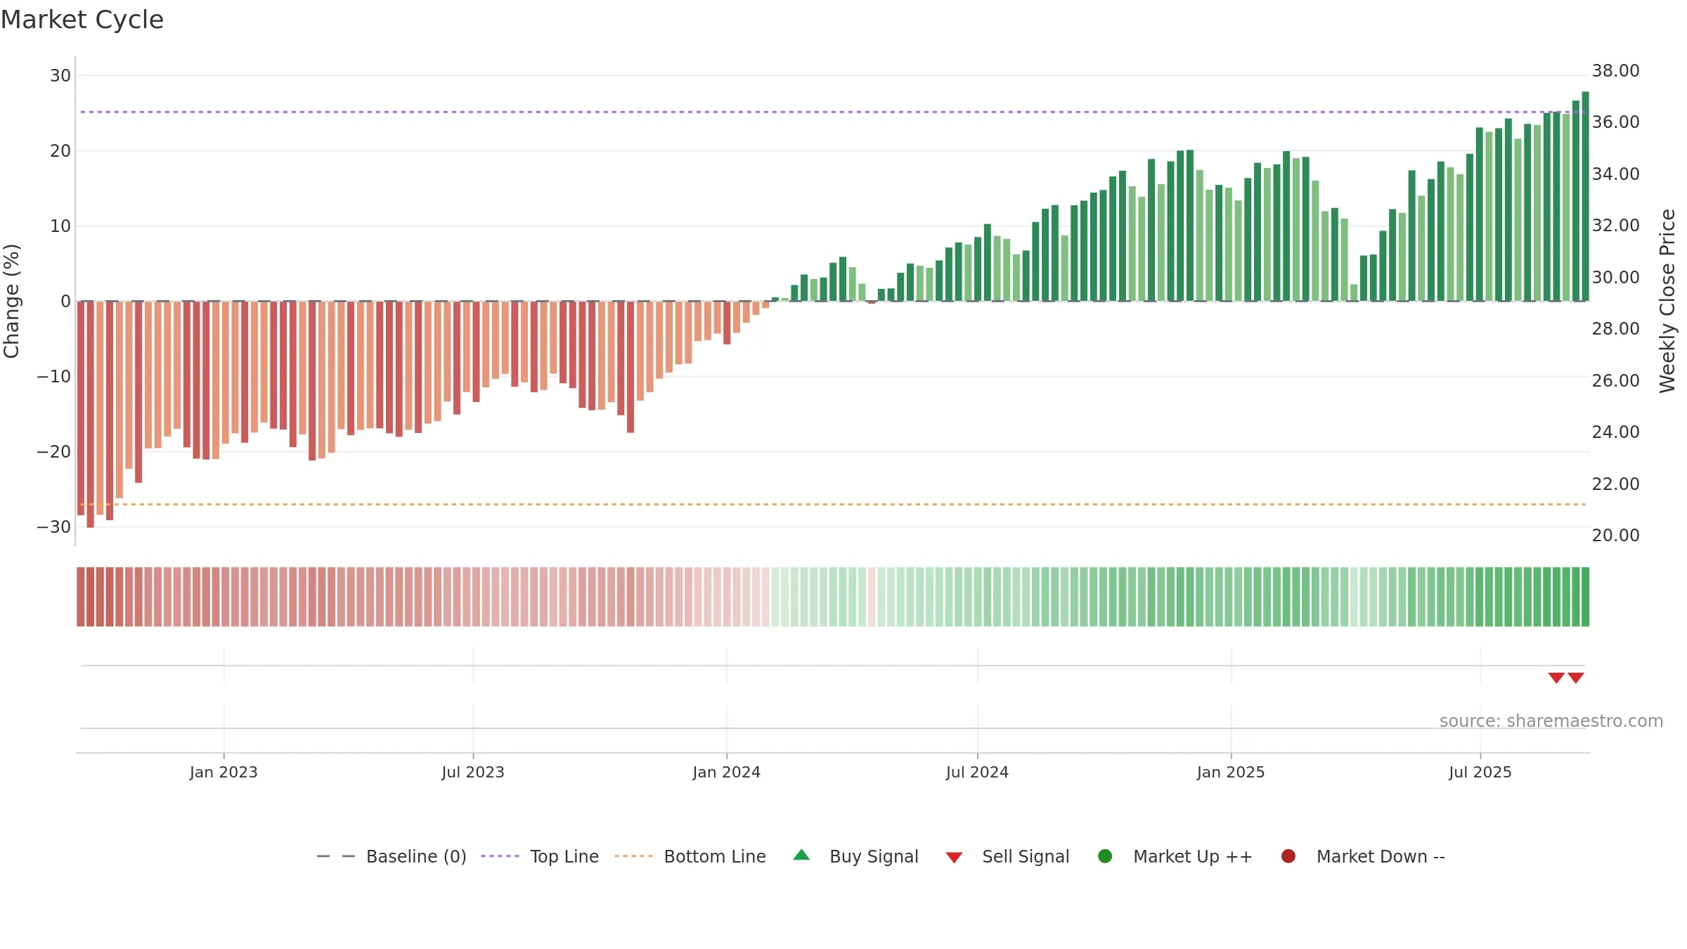Toggle the Sell Signal legend entry

1007,856
